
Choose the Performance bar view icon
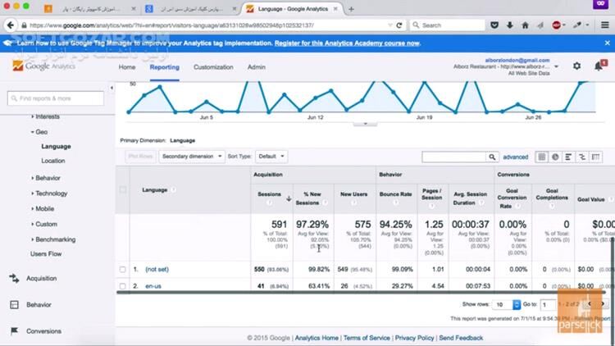(x=569, y=157)
